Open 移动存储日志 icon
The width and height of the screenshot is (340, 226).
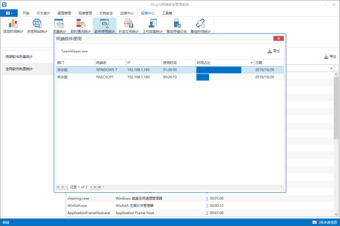pyautogui.click(x=176, y=25)
